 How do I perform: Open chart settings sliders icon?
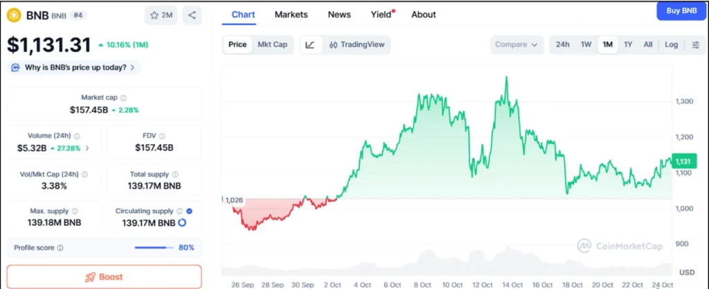click(x=695, y=45)
